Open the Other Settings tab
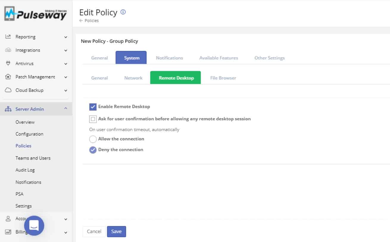Image resolution: width=390 pixels, height=242 pixels. click(269, 58)
